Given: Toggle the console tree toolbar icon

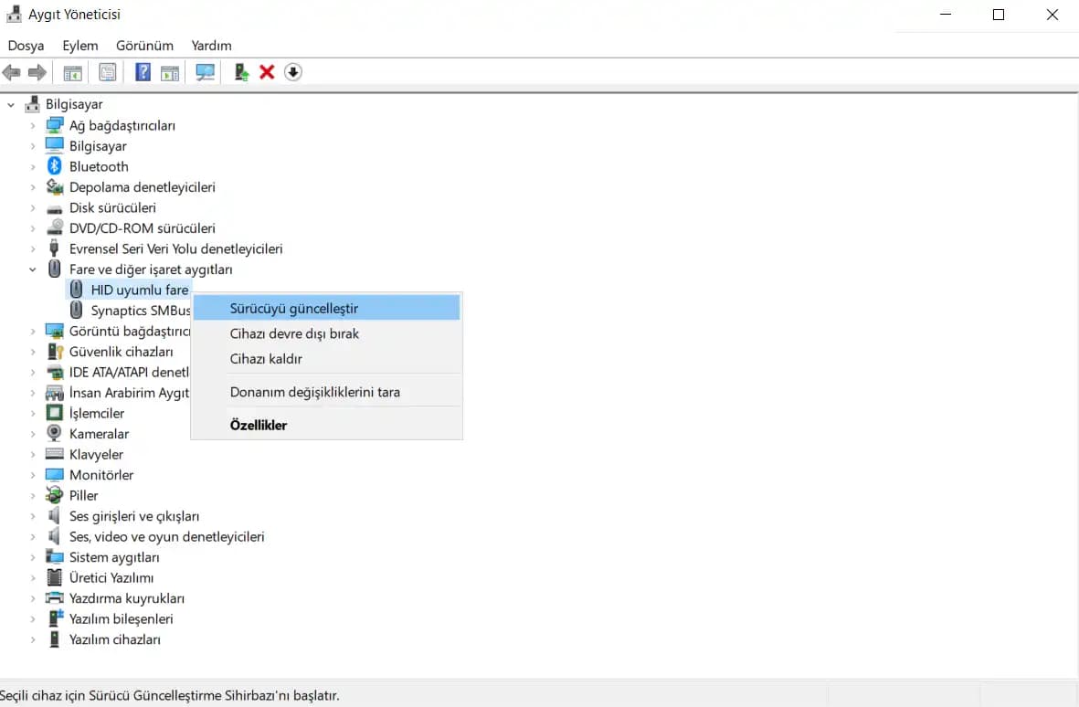Looking at the screenshot, I should pyautogui.click(x=73, y=72).
